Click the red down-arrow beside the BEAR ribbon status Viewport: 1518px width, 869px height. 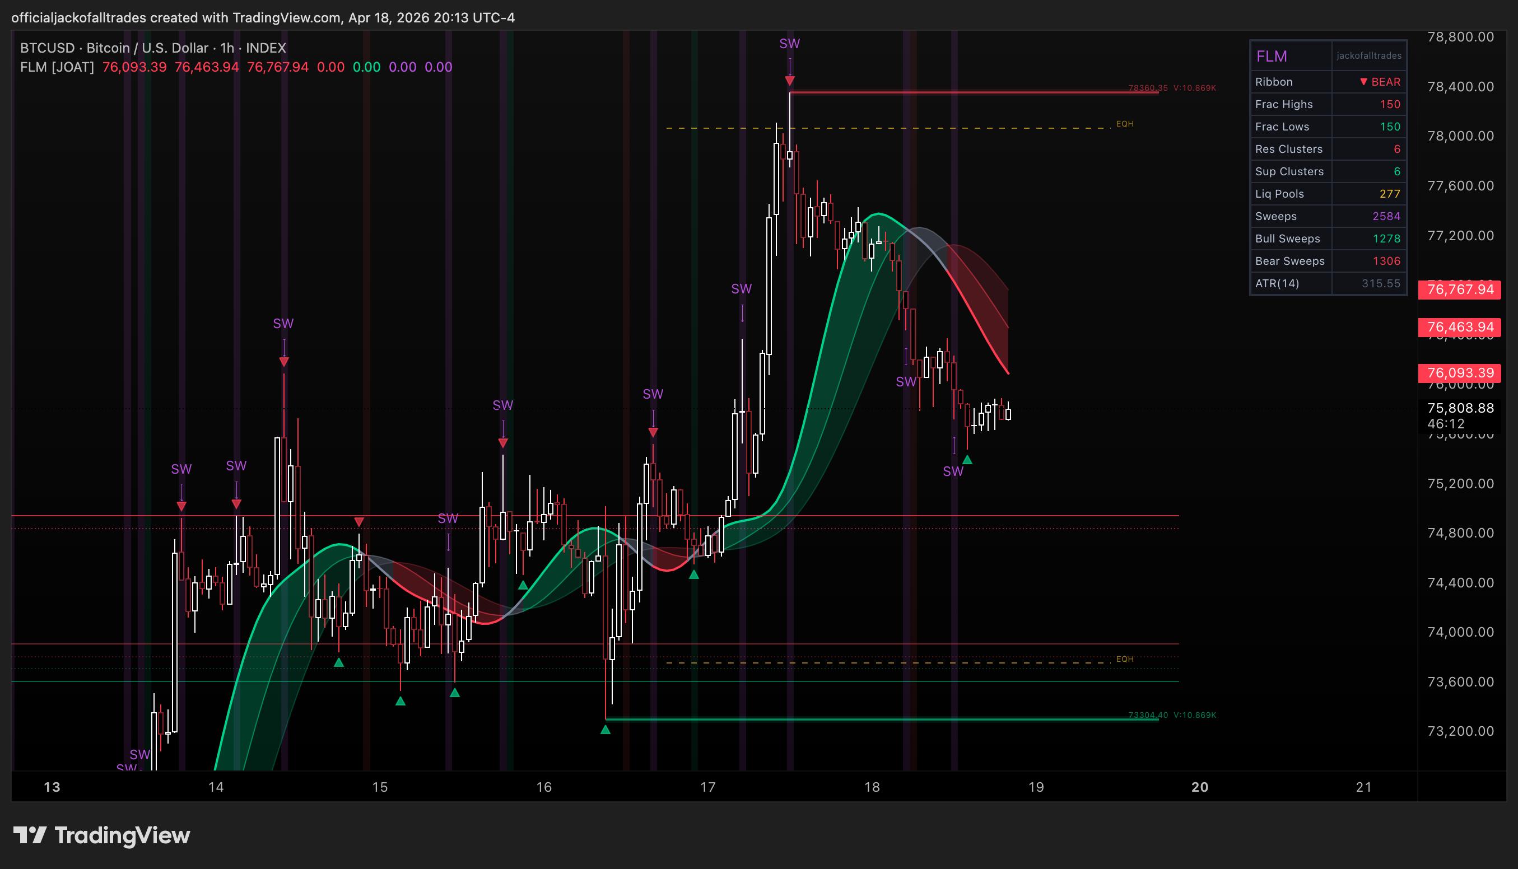pyautogui.click(x=1363, y=82)
